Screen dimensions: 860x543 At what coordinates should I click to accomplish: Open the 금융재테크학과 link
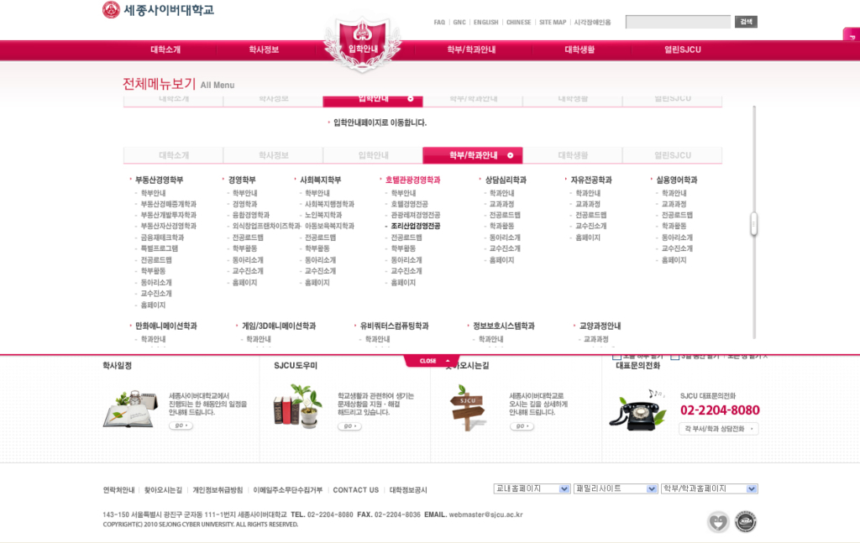point(162,238)
